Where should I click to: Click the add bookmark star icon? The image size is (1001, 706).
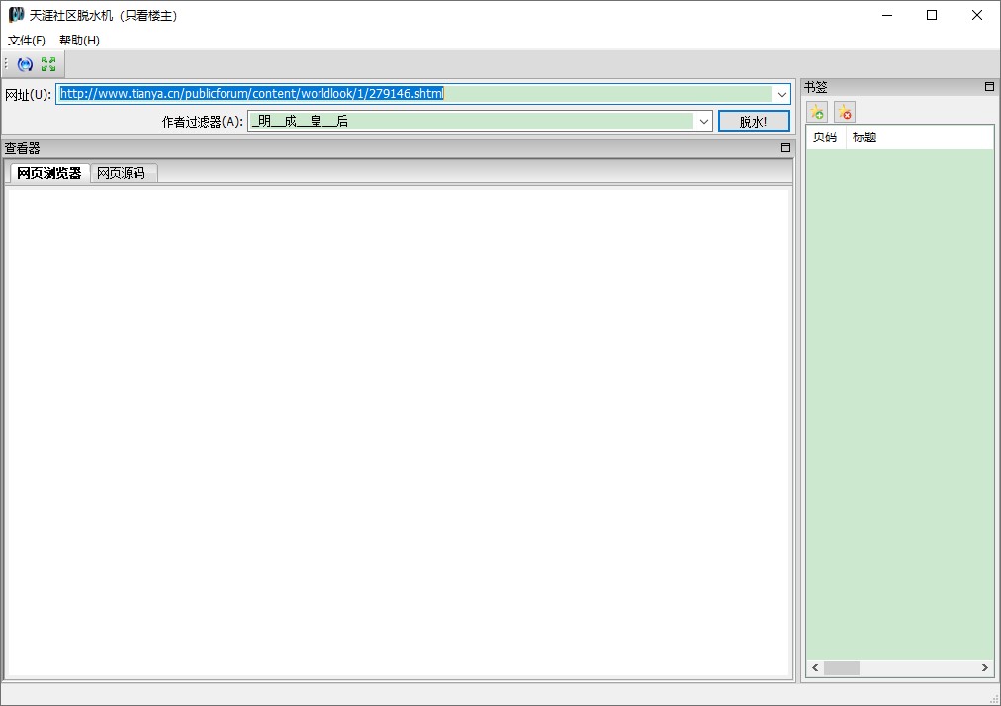(817, 113)
